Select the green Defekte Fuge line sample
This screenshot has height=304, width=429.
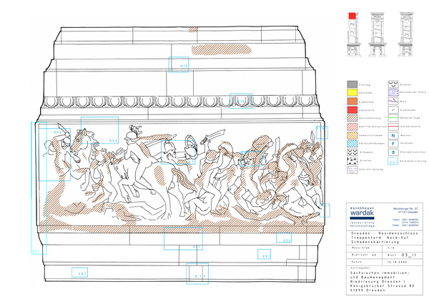pos(393,119)
